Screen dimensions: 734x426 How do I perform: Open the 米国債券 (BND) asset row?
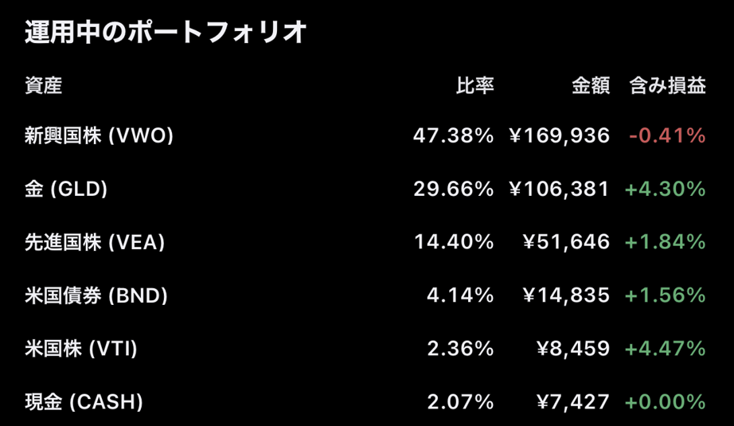click(x=96, y=295)
